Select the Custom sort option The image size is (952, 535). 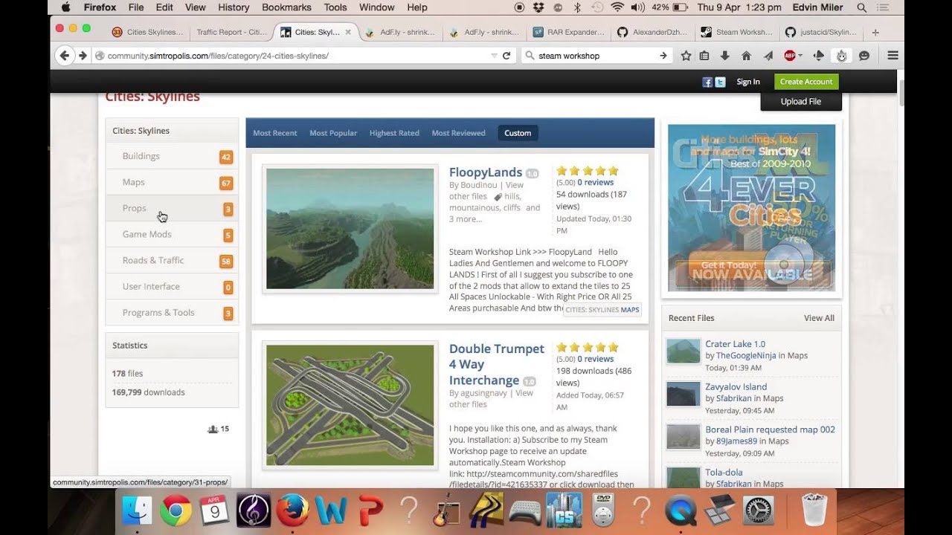(518, 133)
